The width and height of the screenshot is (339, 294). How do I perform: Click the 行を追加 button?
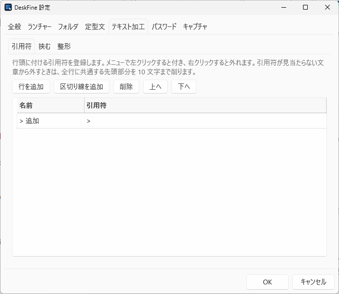[x=31, y=87]
